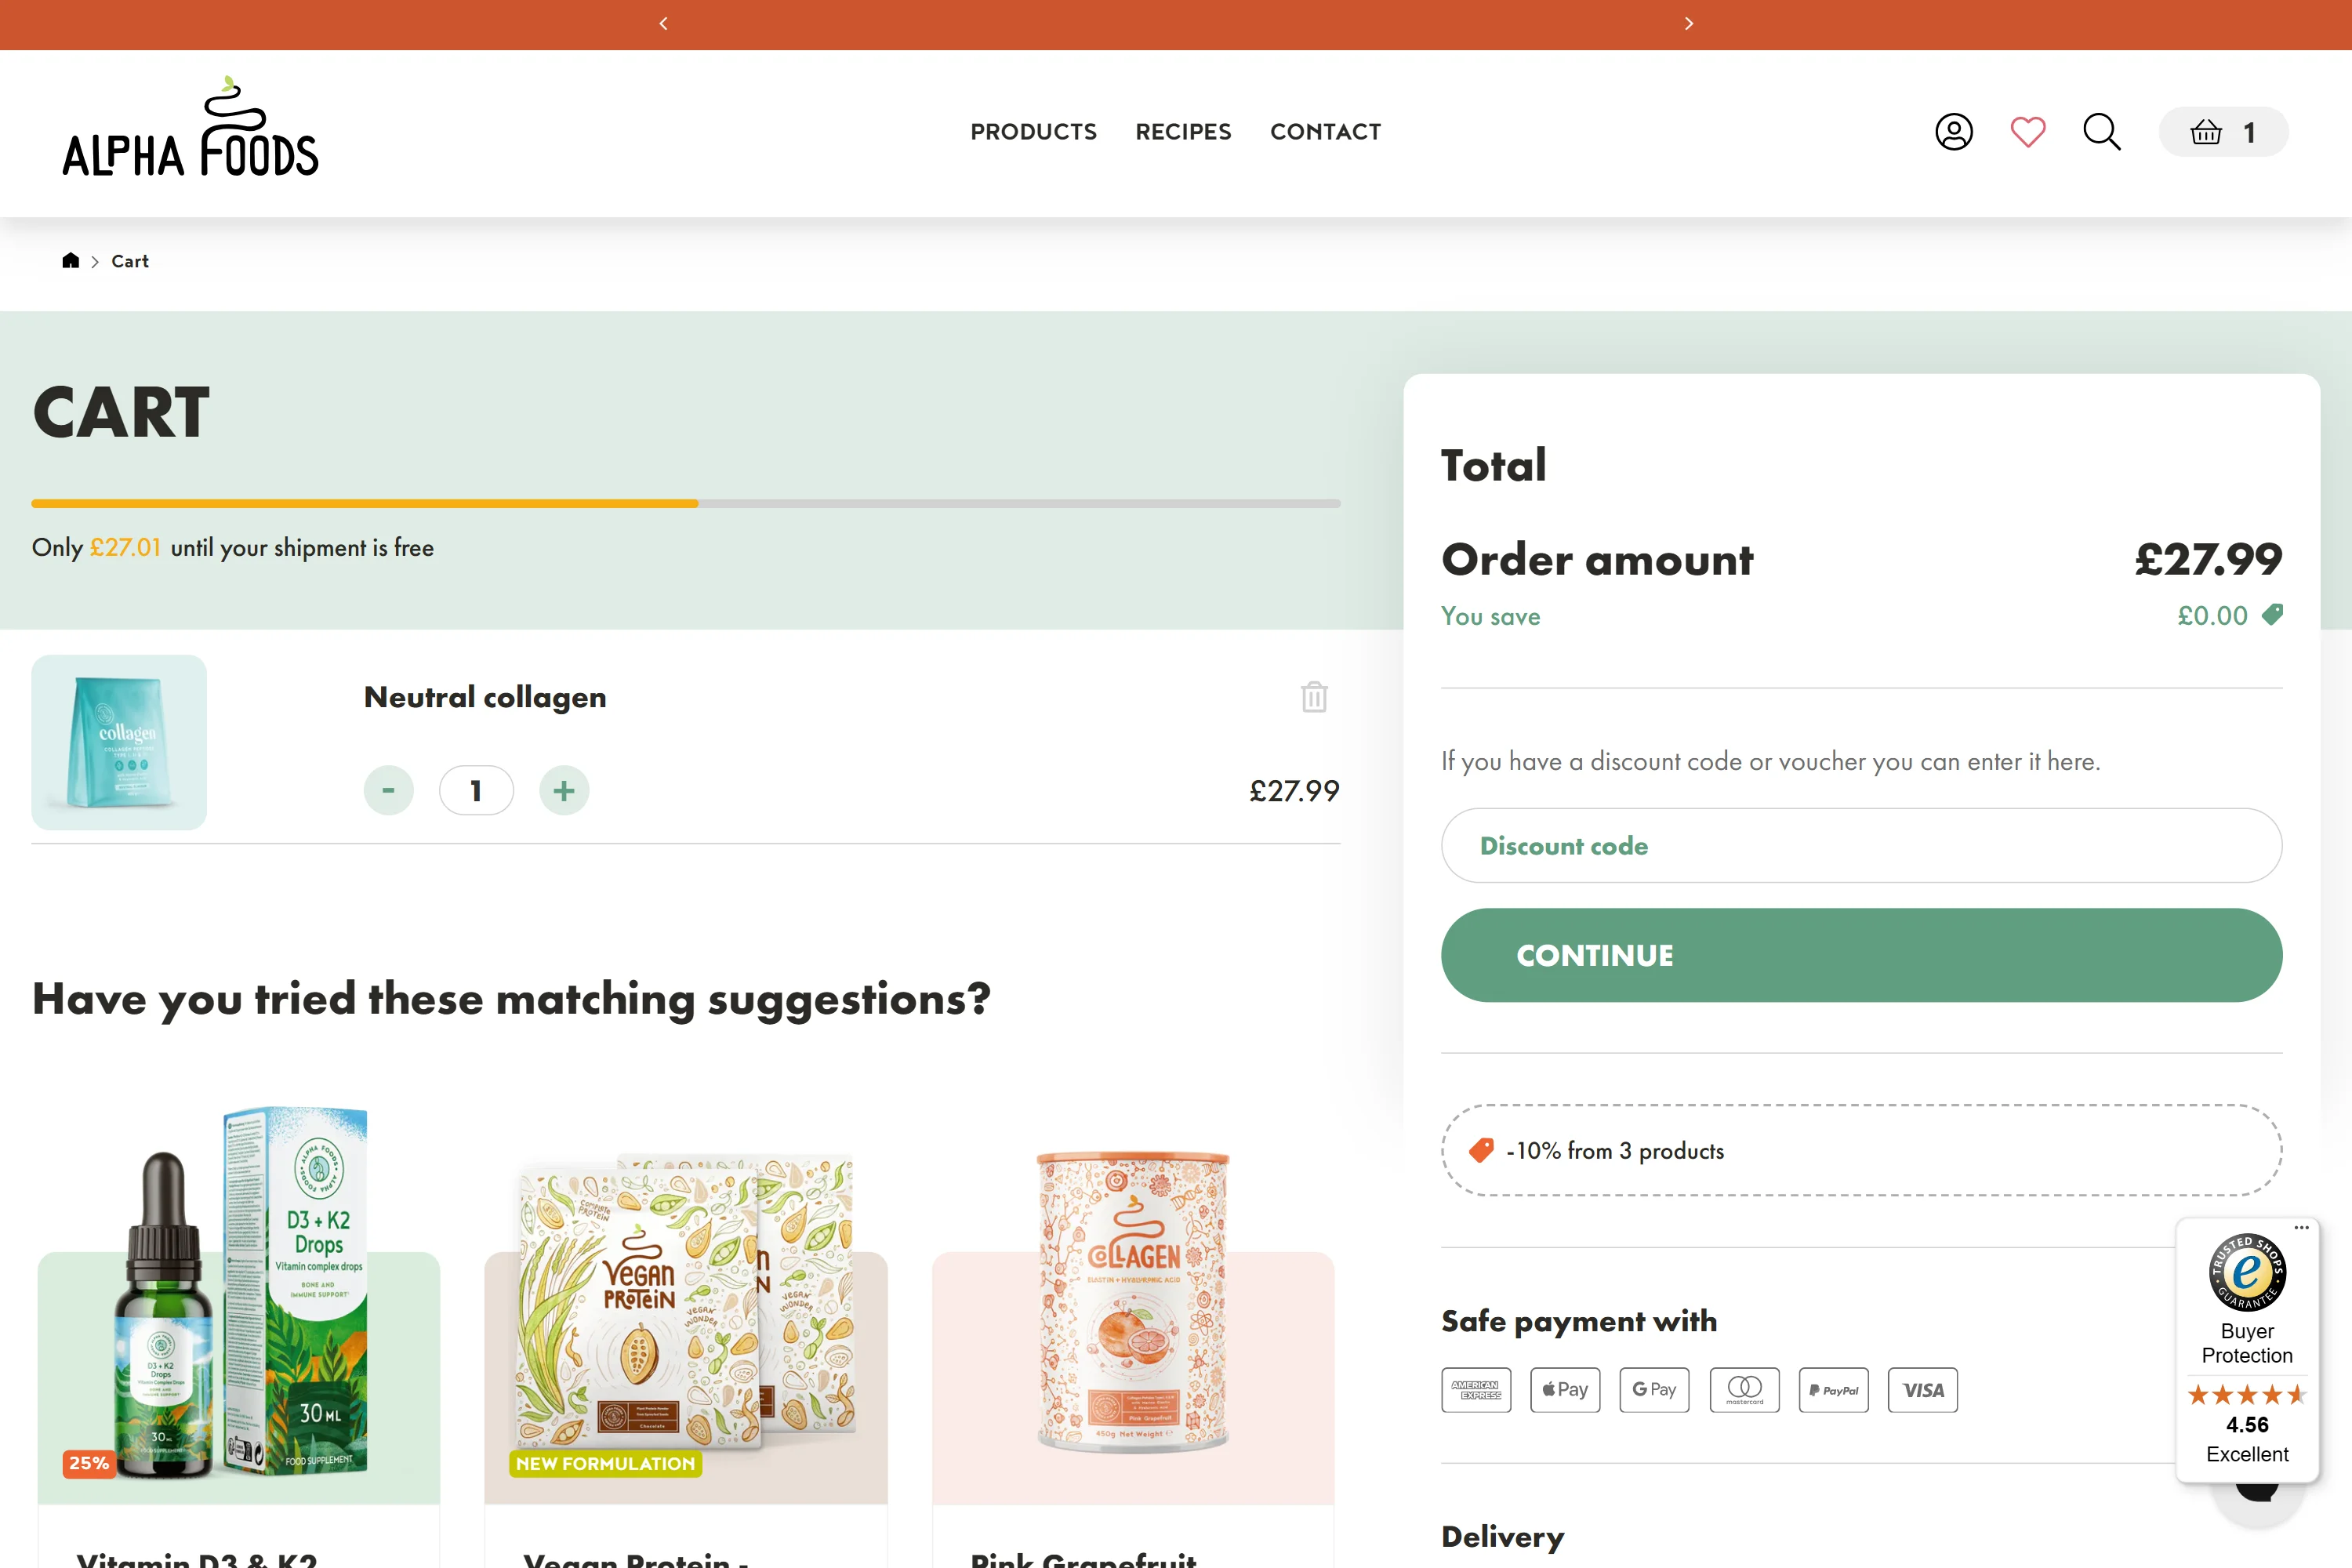This screenshot has height=1568, width=2352.
Task: Open the Products menu
Action: click(x=1033, y=132)
